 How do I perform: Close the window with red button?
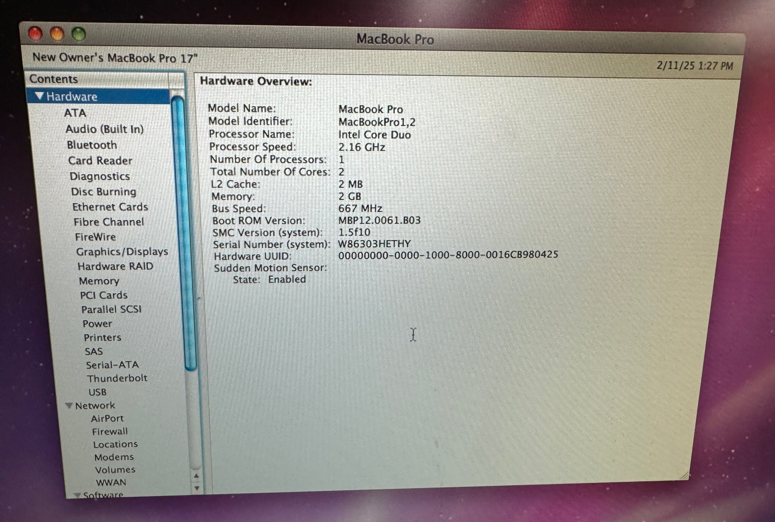pyautogui.click(x=36, y=34)
